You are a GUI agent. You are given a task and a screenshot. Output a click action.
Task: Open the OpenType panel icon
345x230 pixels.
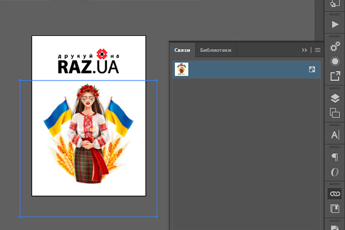point(335,172)
